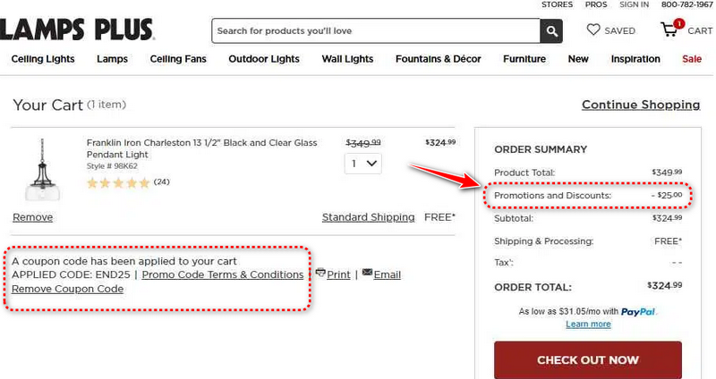This screenshot has width=716, height=379.
Task: Click the Continue Shopping link
Action: [641, 105]
